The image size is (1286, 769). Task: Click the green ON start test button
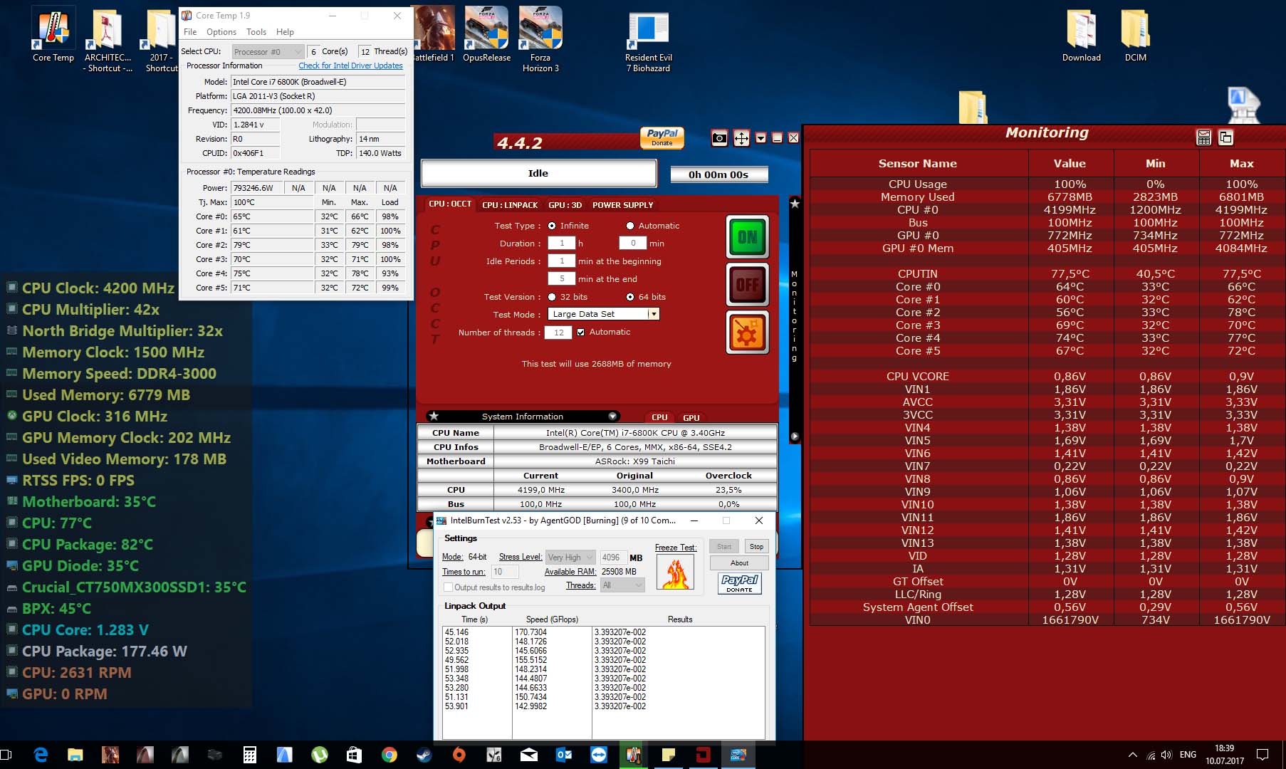point(747,237)
